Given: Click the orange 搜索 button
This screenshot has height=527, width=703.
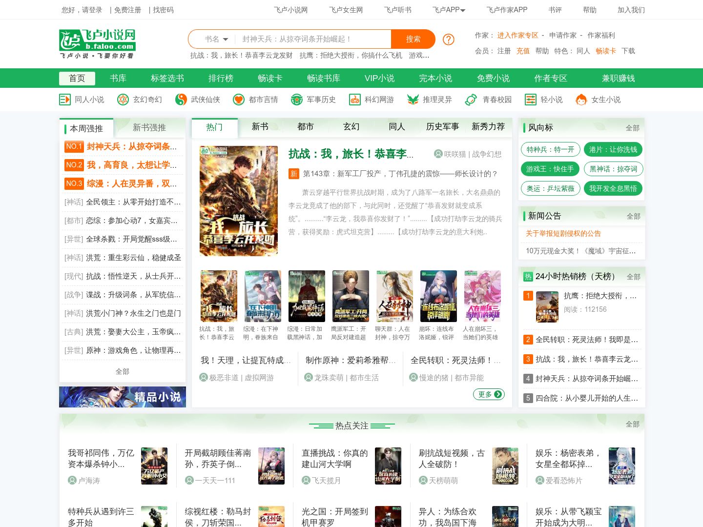Looking at the screenshot, I should coord(413,39).
